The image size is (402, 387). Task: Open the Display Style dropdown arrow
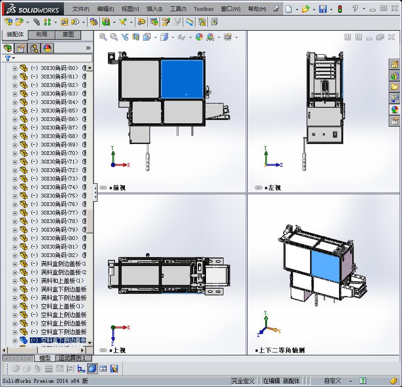coord(173,38)
